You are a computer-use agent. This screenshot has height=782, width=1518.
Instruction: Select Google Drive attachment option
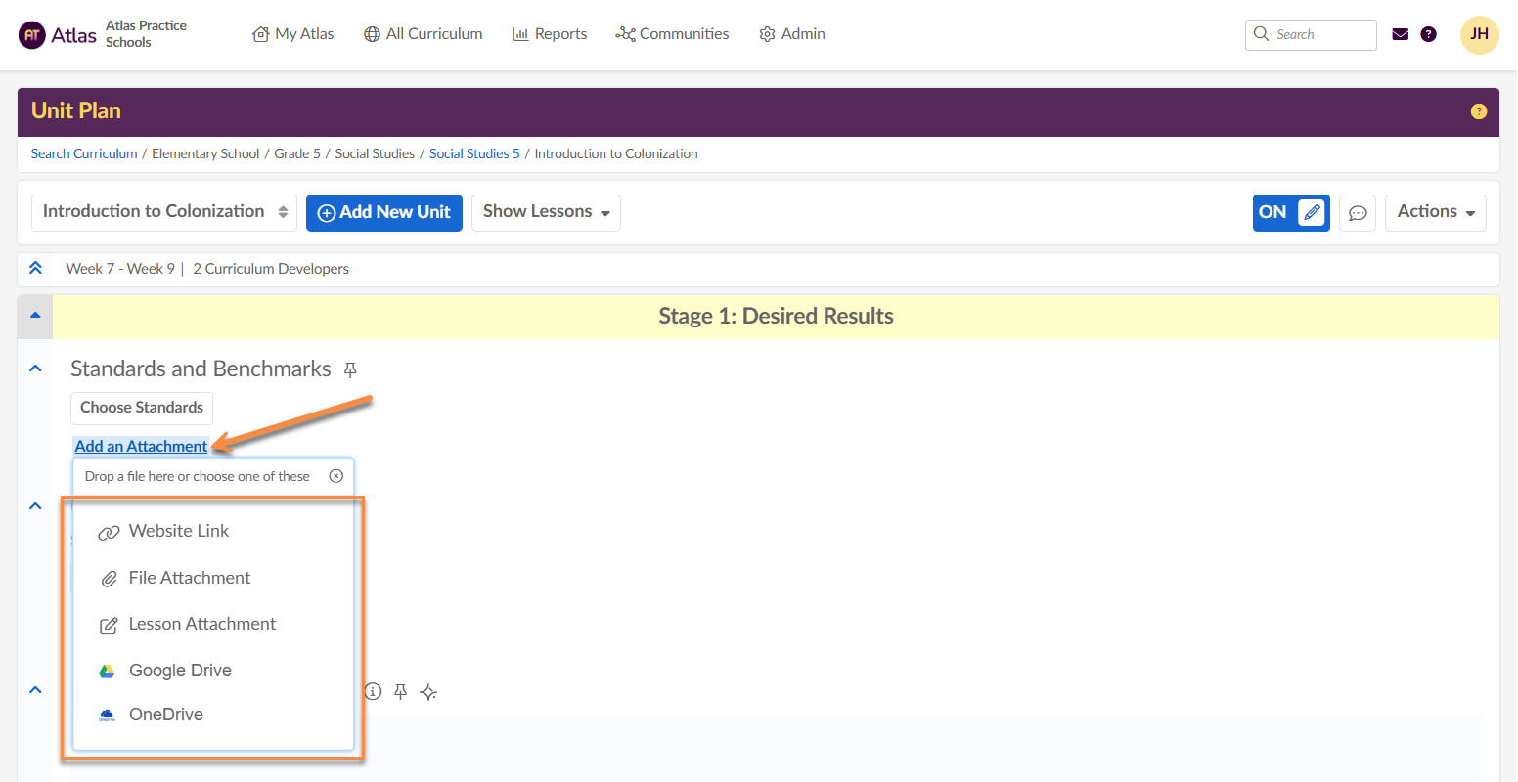[x=180, y=671]
